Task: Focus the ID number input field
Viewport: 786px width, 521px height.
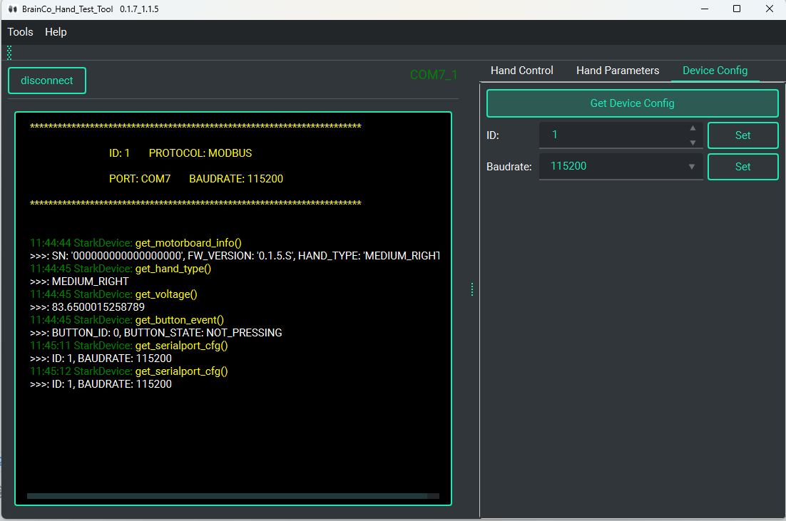Action: point(613,135)
